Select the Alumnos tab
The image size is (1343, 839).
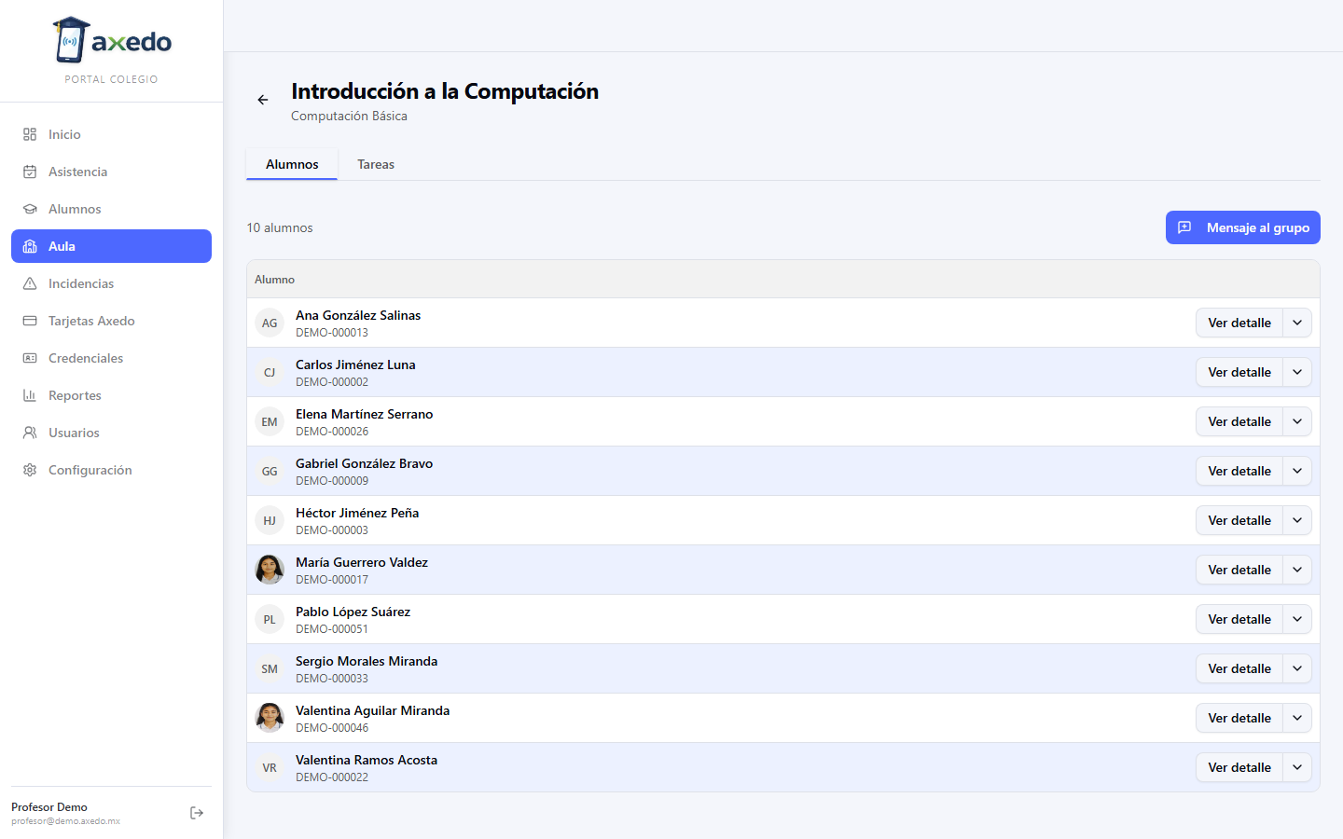tap(292, 164)
